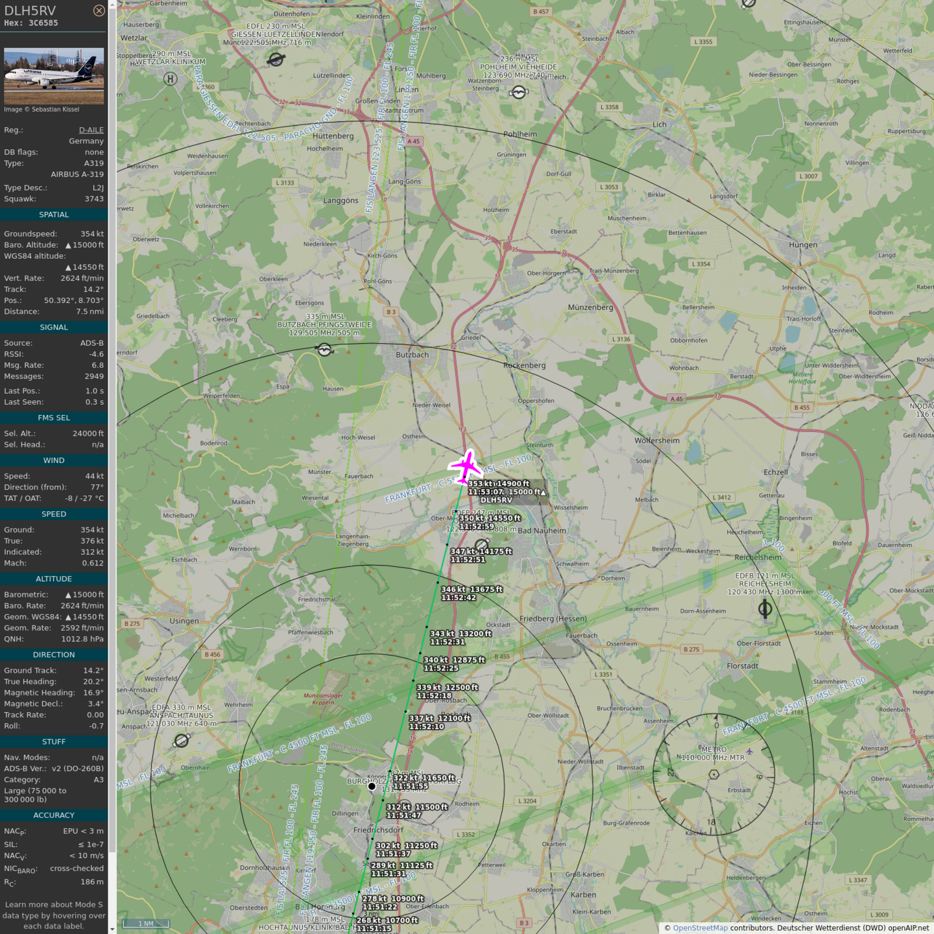Select the Giessen-Luetzellinden airfield symbol
Image resolution: width=934 pixels, height=934 pixels.
click(276, 60)
